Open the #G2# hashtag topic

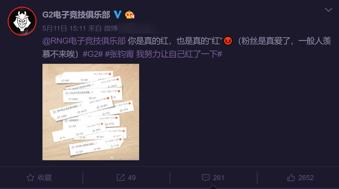(x=93, y=54)
